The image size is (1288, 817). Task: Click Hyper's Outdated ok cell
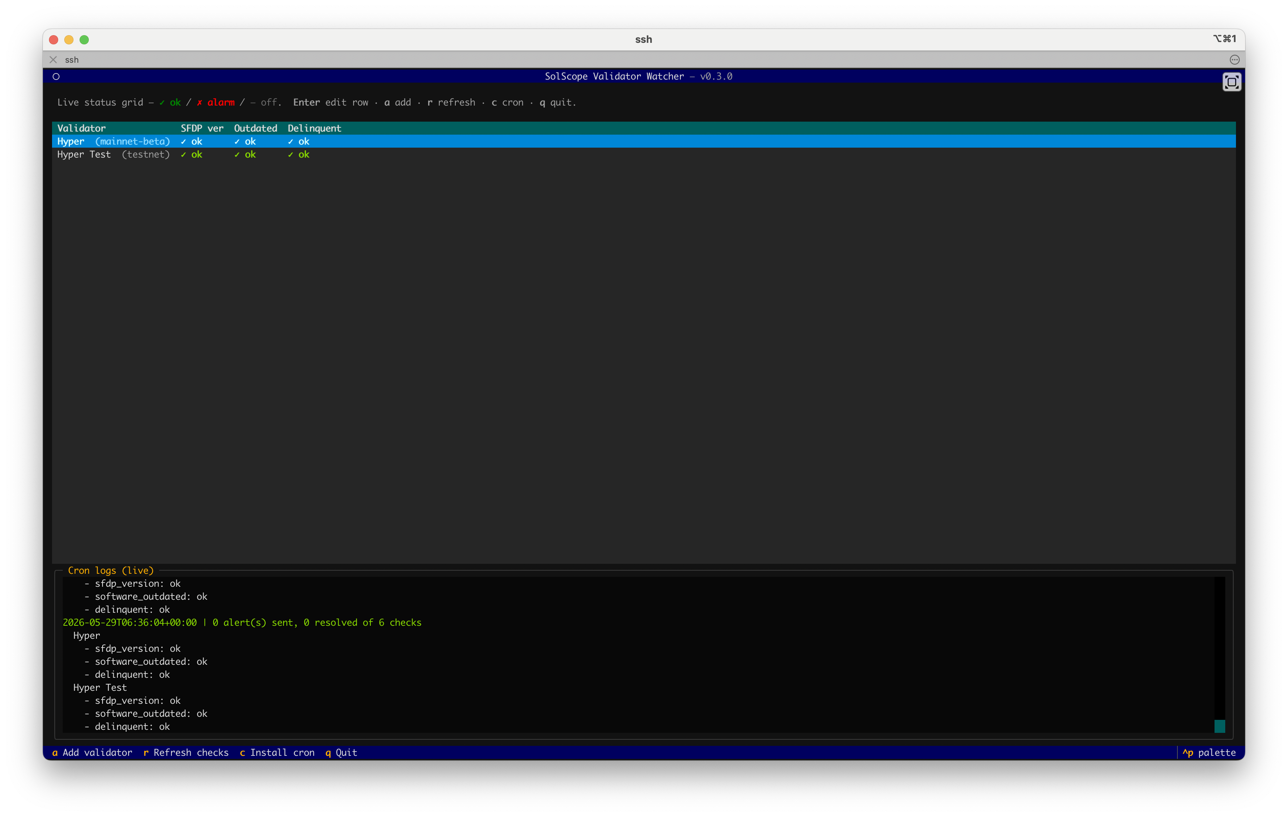[x=245, y=141]
